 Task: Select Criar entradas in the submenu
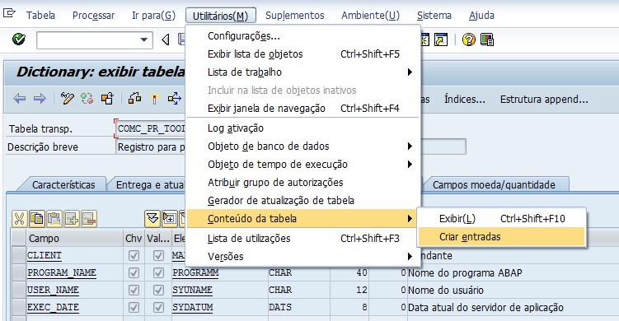pyautogui.click(x=501, y=236)
